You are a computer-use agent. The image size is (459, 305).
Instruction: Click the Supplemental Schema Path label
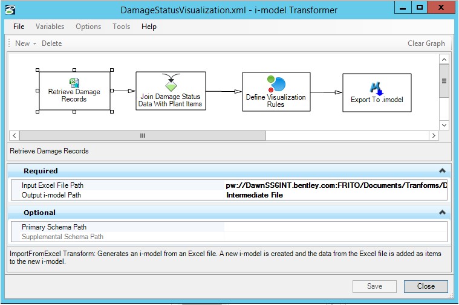63,237
